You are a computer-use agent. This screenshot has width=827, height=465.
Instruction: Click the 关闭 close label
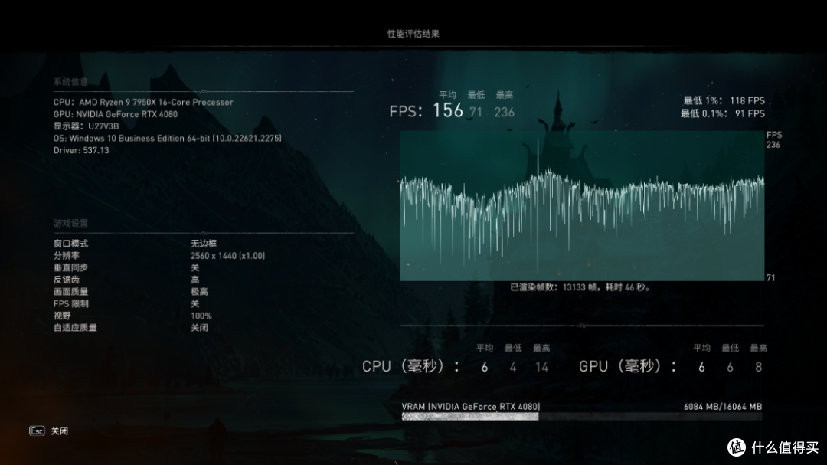click(59, 431)
